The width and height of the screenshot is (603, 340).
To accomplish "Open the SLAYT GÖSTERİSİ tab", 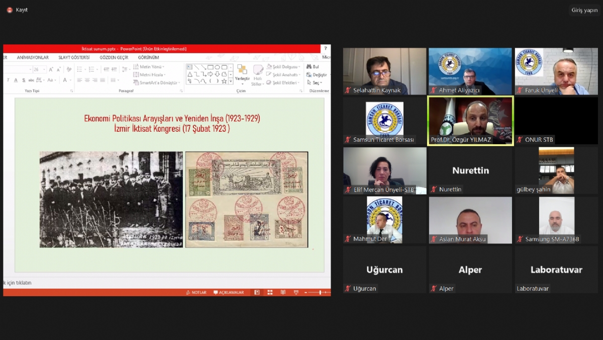I will pyautogui.click(x=74, y=57).
